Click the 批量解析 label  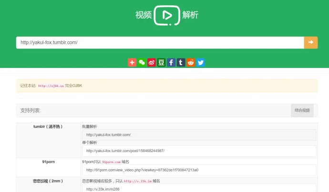click(90, 126)
